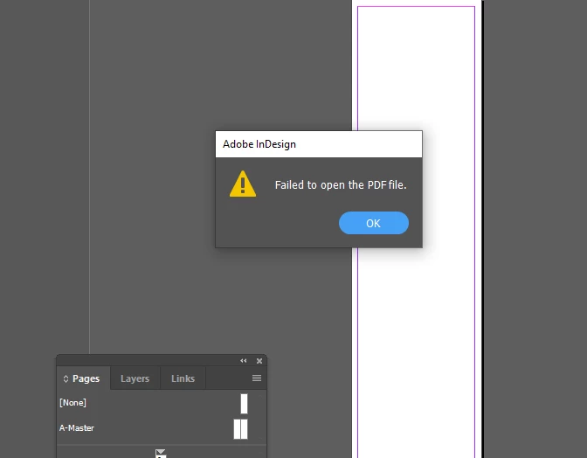This screenshot has height=458, width=587.
Task: Open the Pages panel flyout menu
Action: 257,378
